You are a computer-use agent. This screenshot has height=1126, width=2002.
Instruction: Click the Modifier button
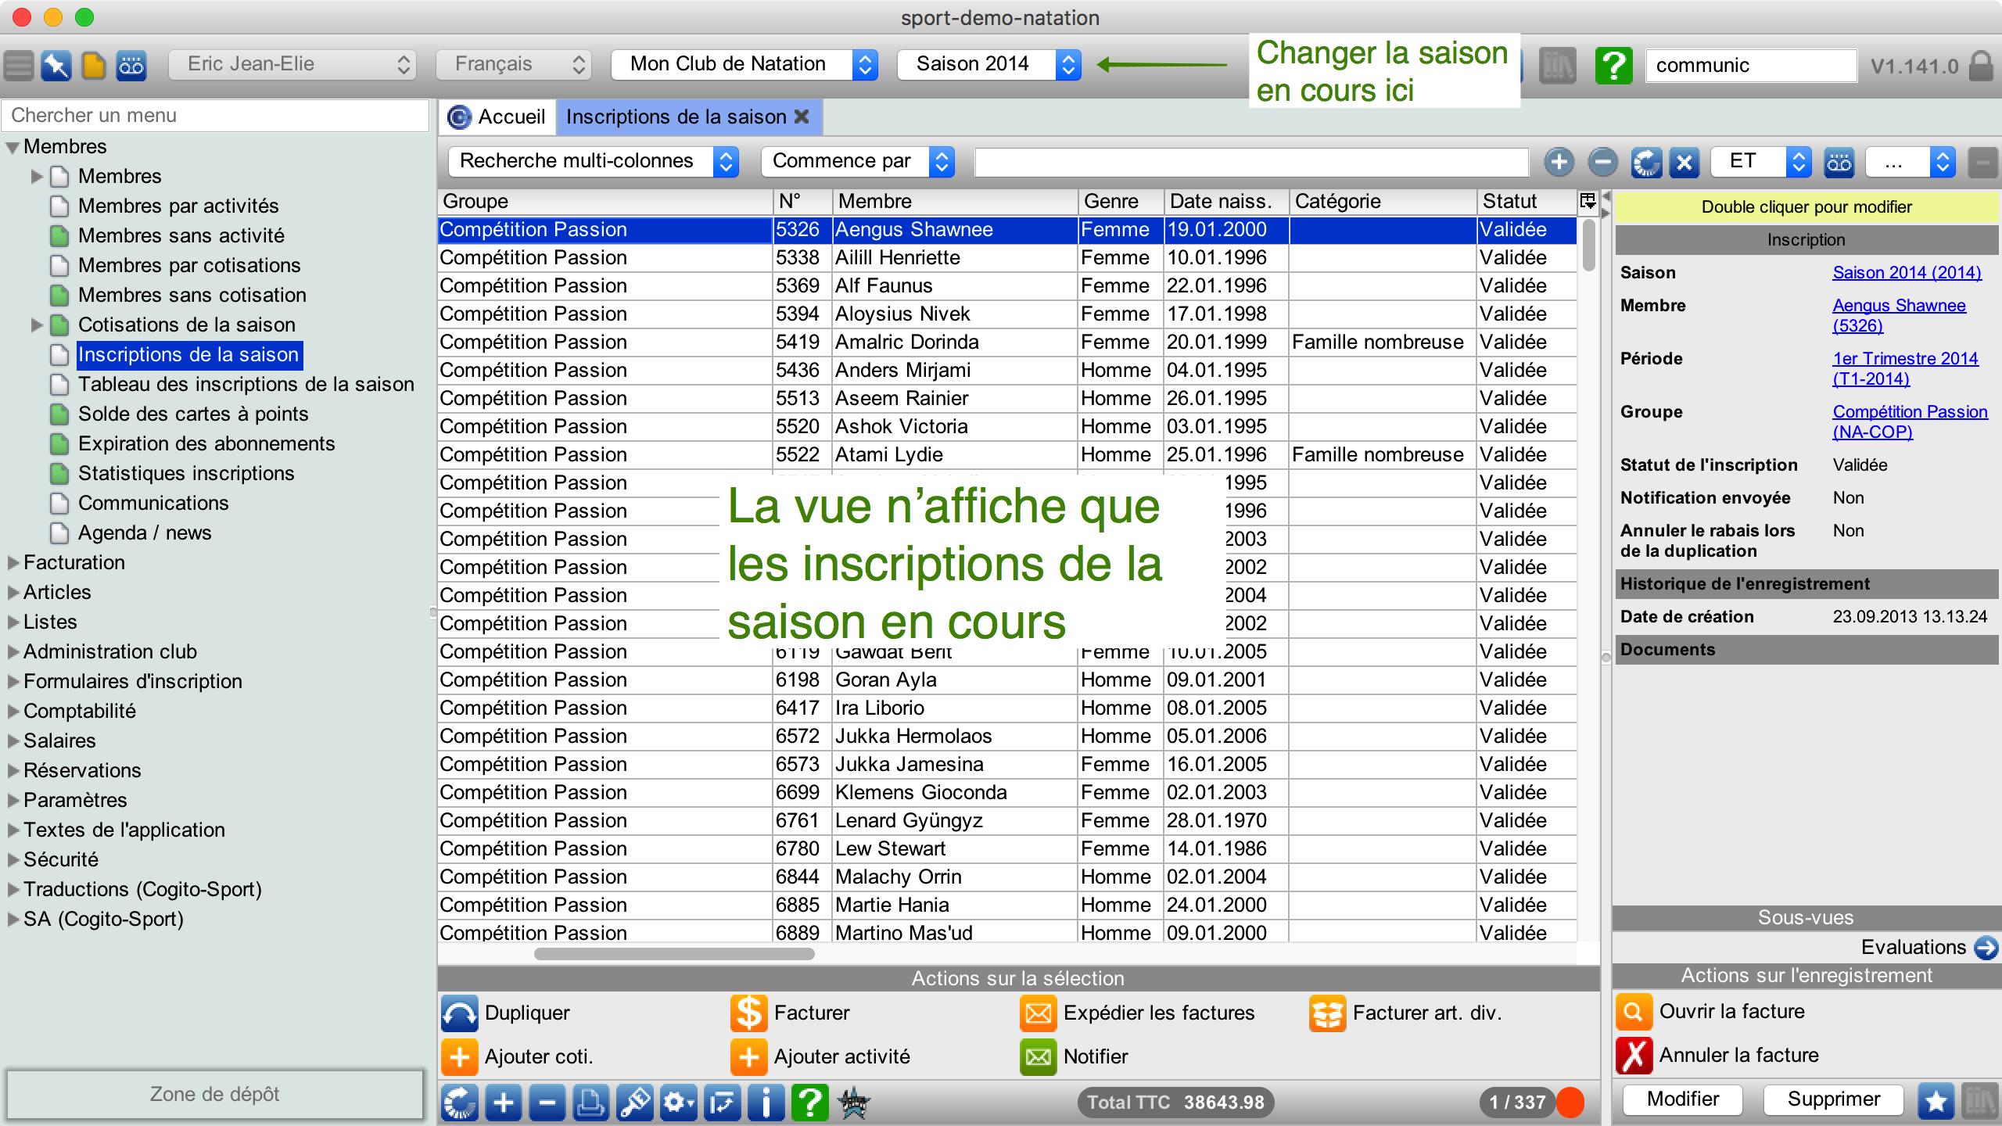(x=1682, y=1099)
